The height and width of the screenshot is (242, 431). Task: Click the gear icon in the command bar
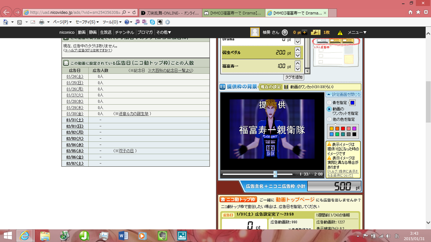tap(167, 22)
